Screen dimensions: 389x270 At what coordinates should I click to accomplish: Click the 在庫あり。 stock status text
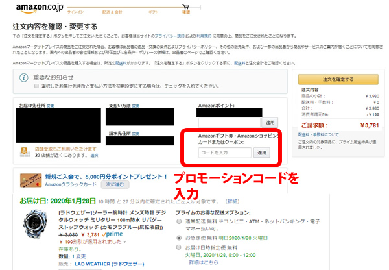pyautogui.click(x=70, y=249)
